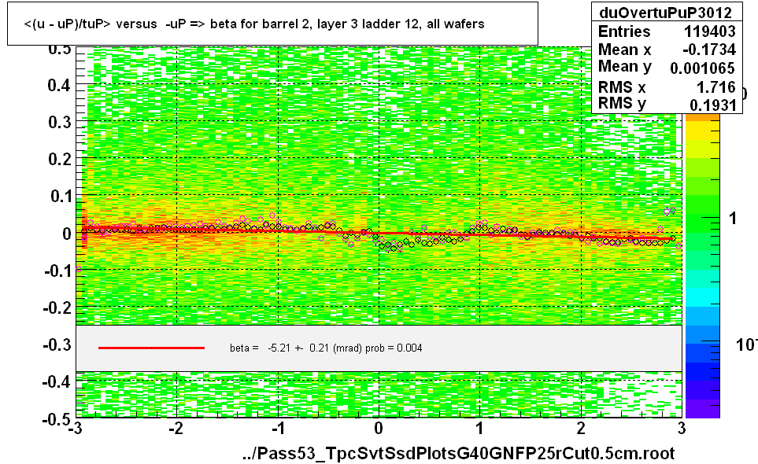Click the y-axis label 0.4
The image size is (758, 464).
(59, 86)
